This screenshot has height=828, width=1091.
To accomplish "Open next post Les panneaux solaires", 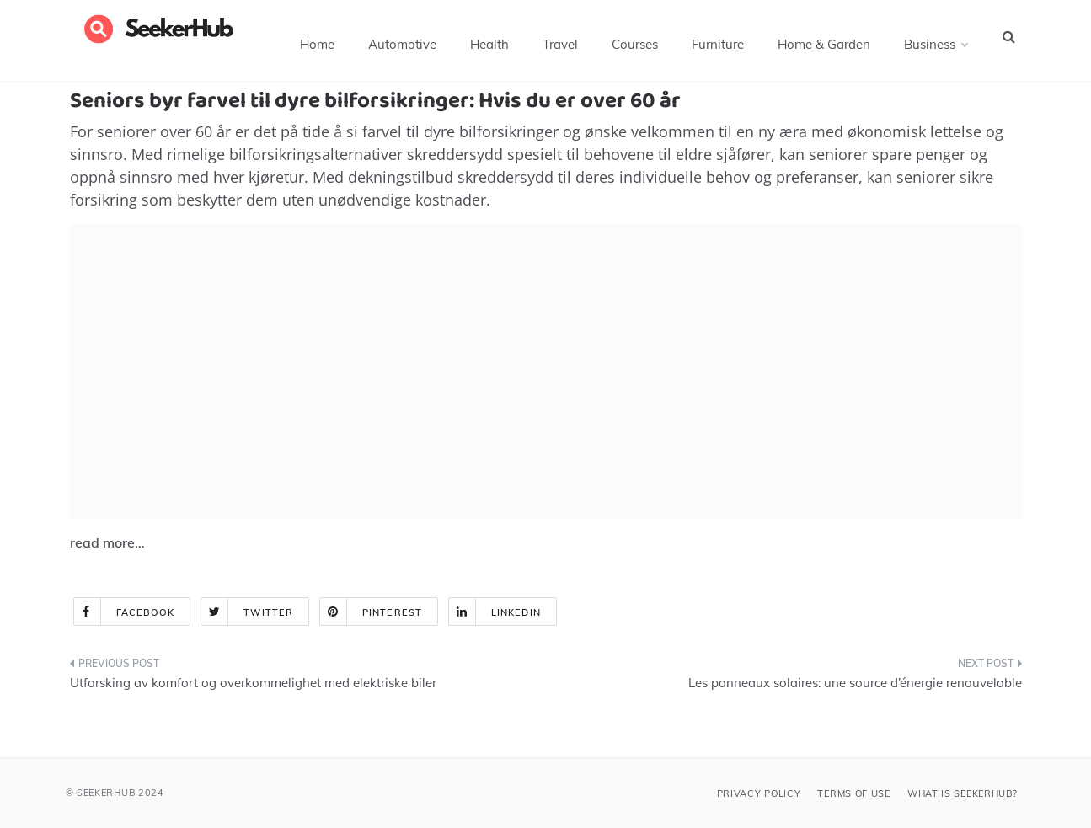I will (855, 682).
